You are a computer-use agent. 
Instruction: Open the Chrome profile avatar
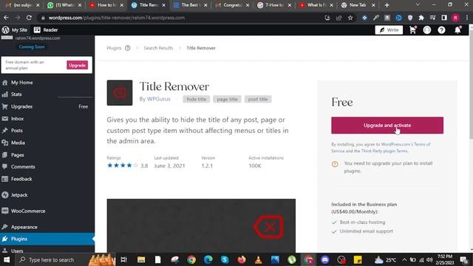pyautogui.click(x=455, y=18)
